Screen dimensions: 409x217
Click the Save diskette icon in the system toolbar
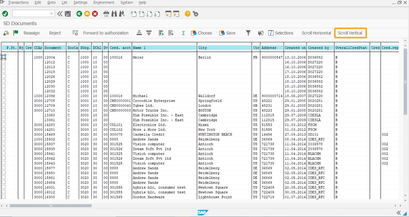[68, 14]
